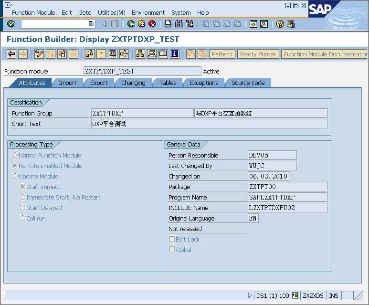
Task: Tick the Global checkbox
Action: pos(171,250)
